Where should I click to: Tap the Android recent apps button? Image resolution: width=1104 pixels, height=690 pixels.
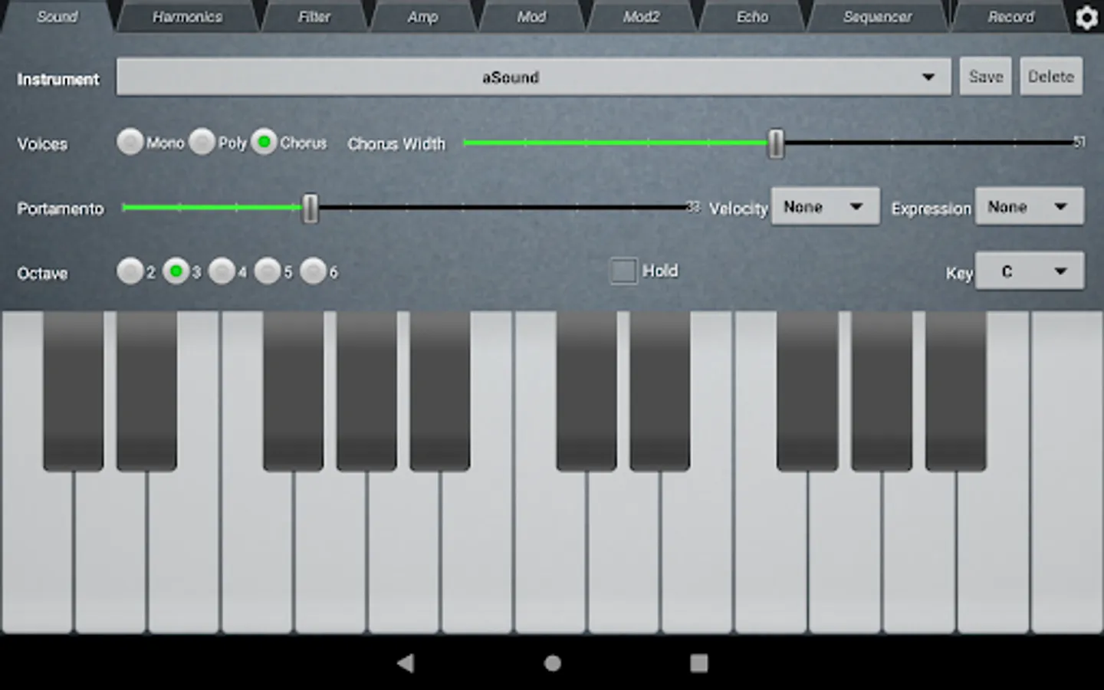(698, 663)
